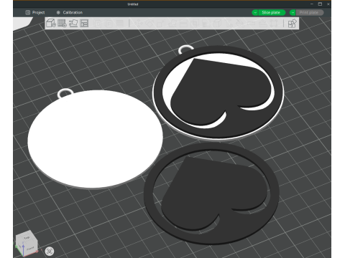Click the Top face of view cube
The image size is (345, 258).
click(27, 237)
